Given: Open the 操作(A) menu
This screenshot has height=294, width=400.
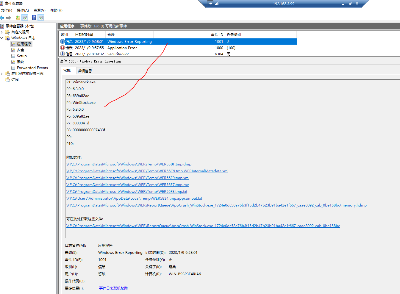Looking at the screenshot, I should click(x=23, y=10).
